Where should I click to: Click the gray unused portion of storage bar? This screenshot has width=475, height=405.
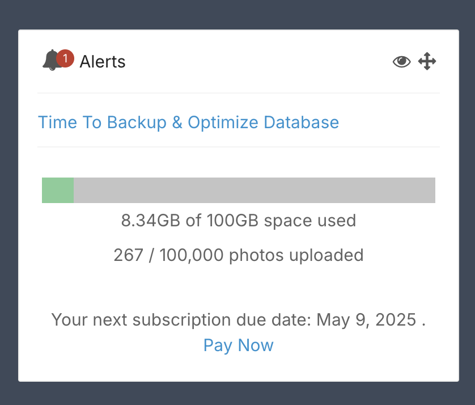tap(255, 191)
